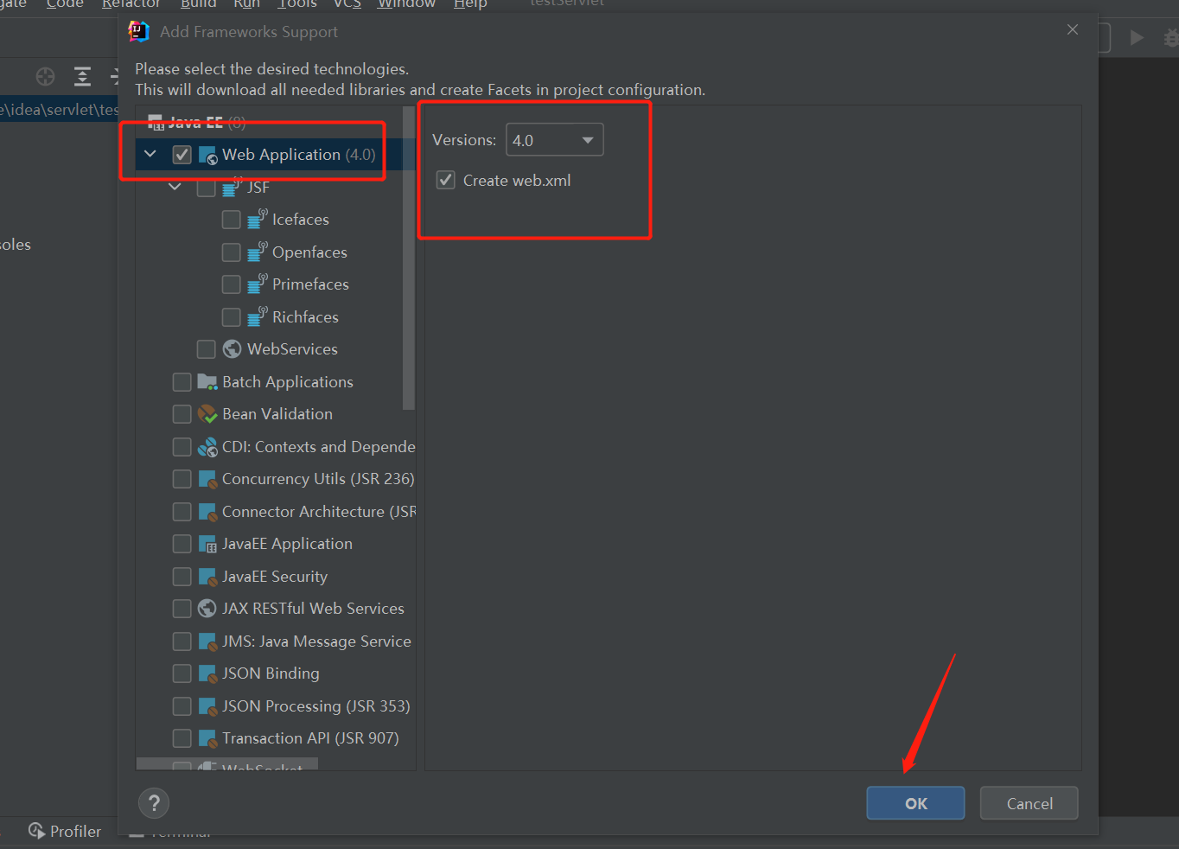Tick the Icefaces checkbox
This screenshot has height=849, width=1179.
click(232, 220)
